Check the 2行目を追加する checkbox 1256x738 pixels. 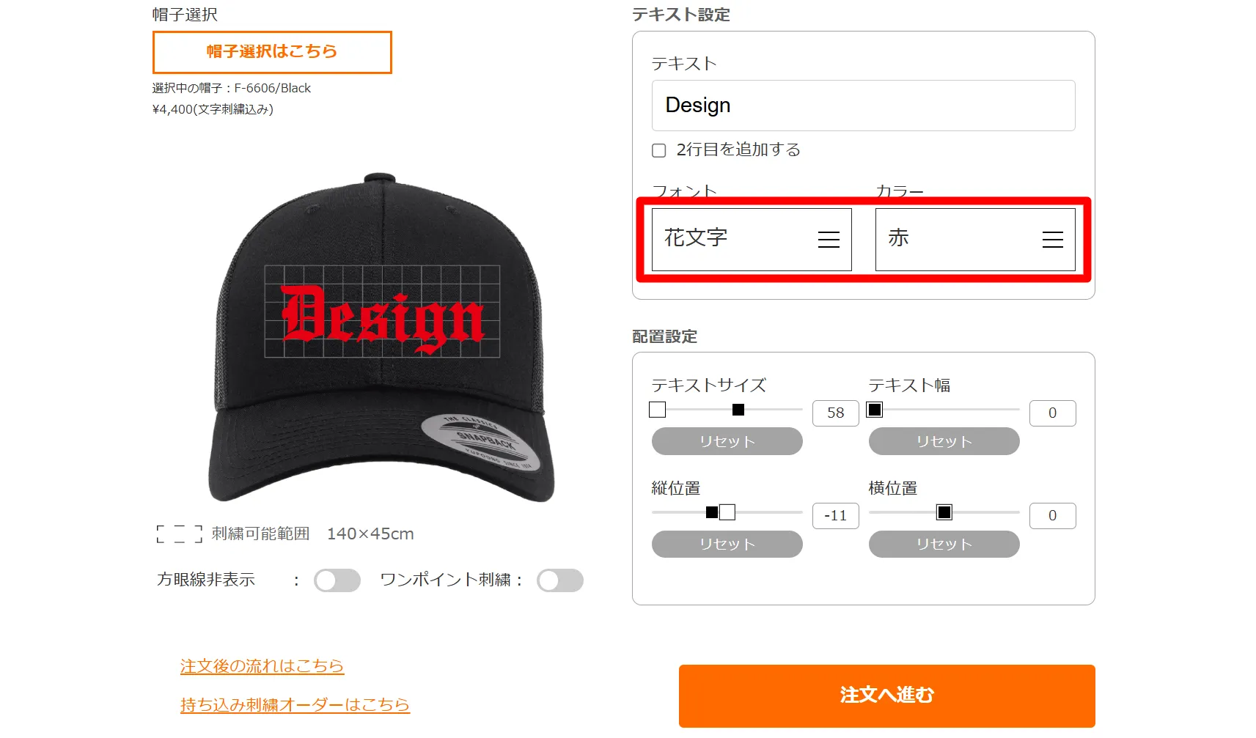pos(659,150)
